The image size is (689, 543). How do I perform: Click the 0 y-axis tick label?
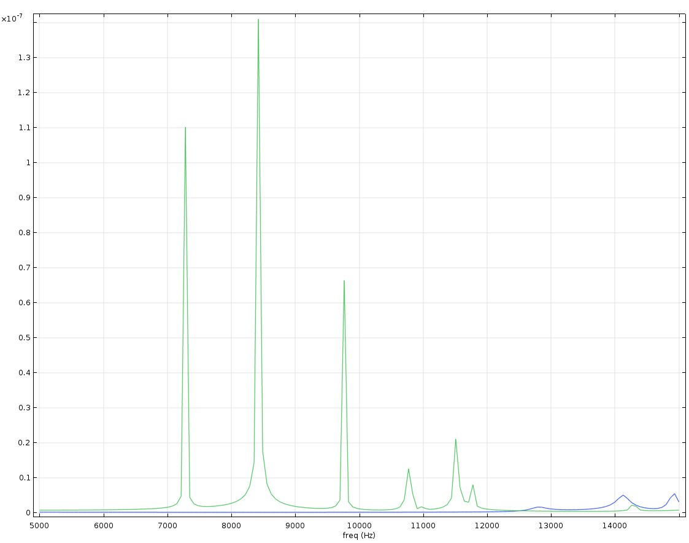coord(29,513)
